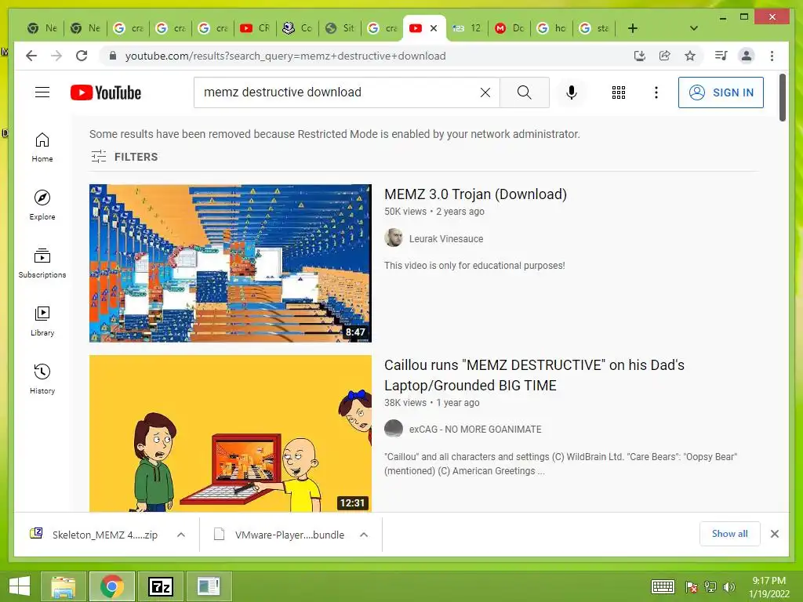This screenshot has height=602, width=803.
Task: Open Explore in the sidebar
Action: click(x=42, y=205)
